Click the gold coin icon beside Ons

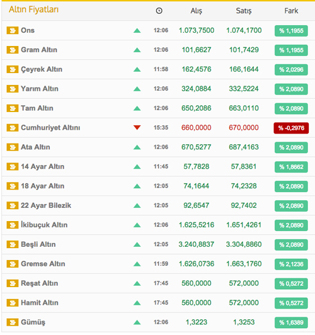point(13,30)
